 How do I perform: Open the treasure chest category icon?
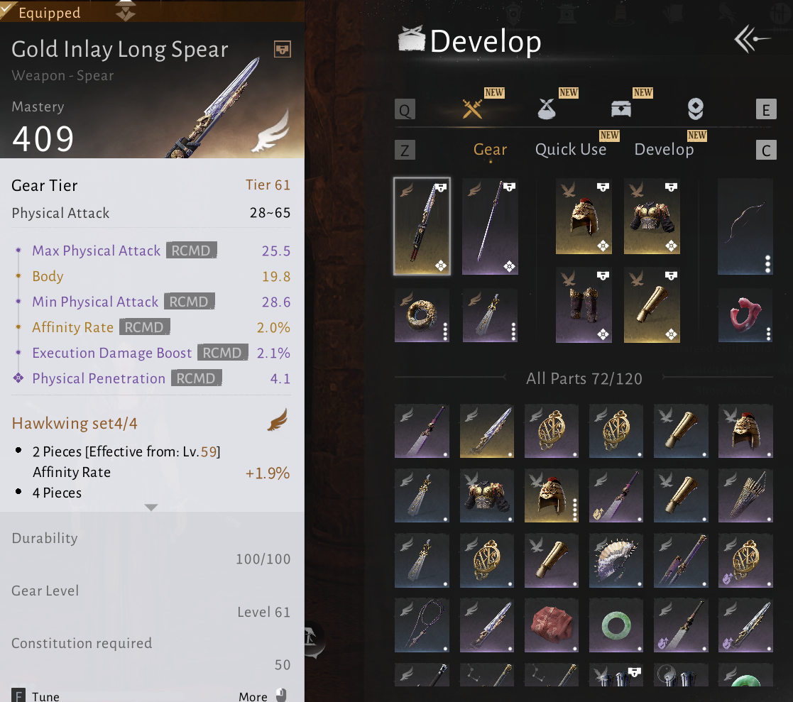pyautogui.click(x=621, y=109)
